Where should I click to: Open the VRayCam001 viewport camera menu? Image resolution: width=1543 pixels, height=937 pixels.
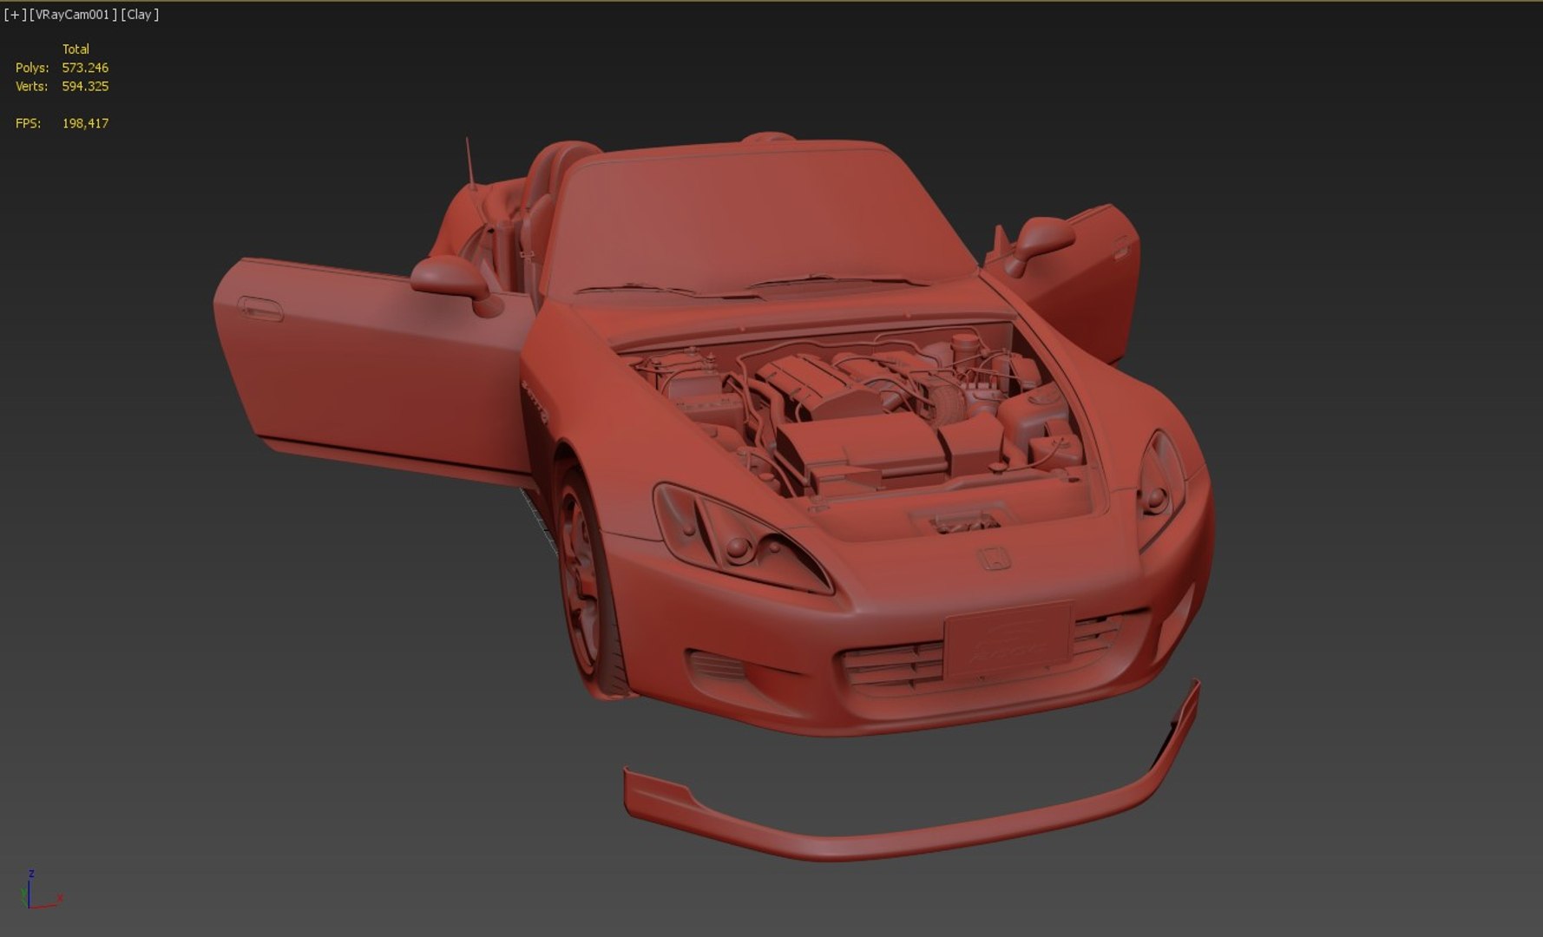[74, 15]
